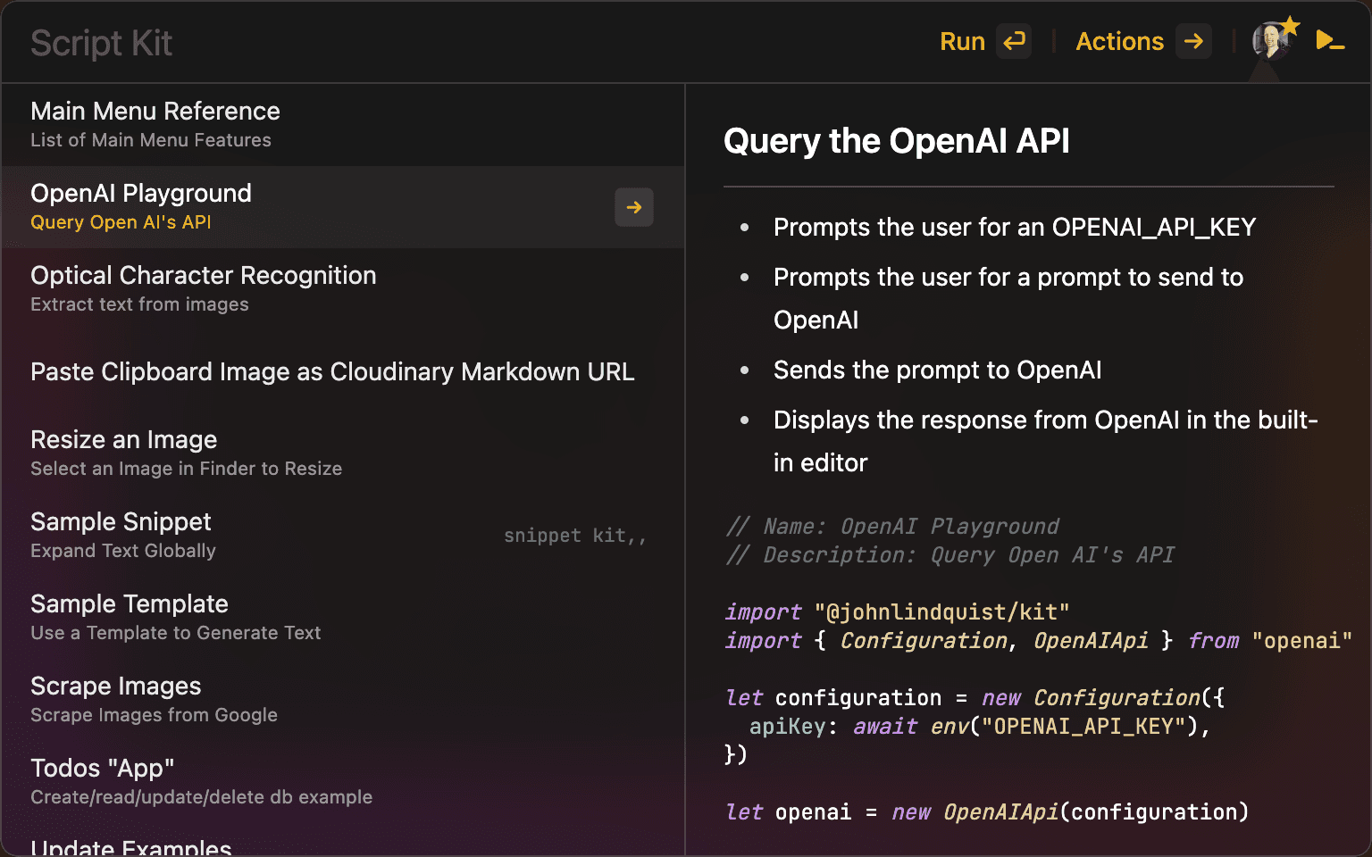Click the Query the OpenAI API heading
This screenshot has width=1372, height=857.
(896, 141)
